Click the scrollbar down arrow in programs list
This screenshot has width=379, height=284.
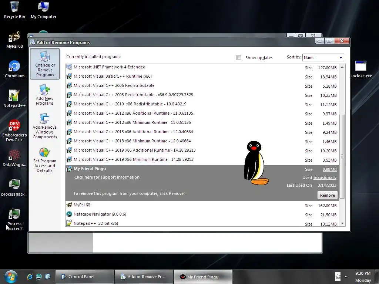pos(342,223)
